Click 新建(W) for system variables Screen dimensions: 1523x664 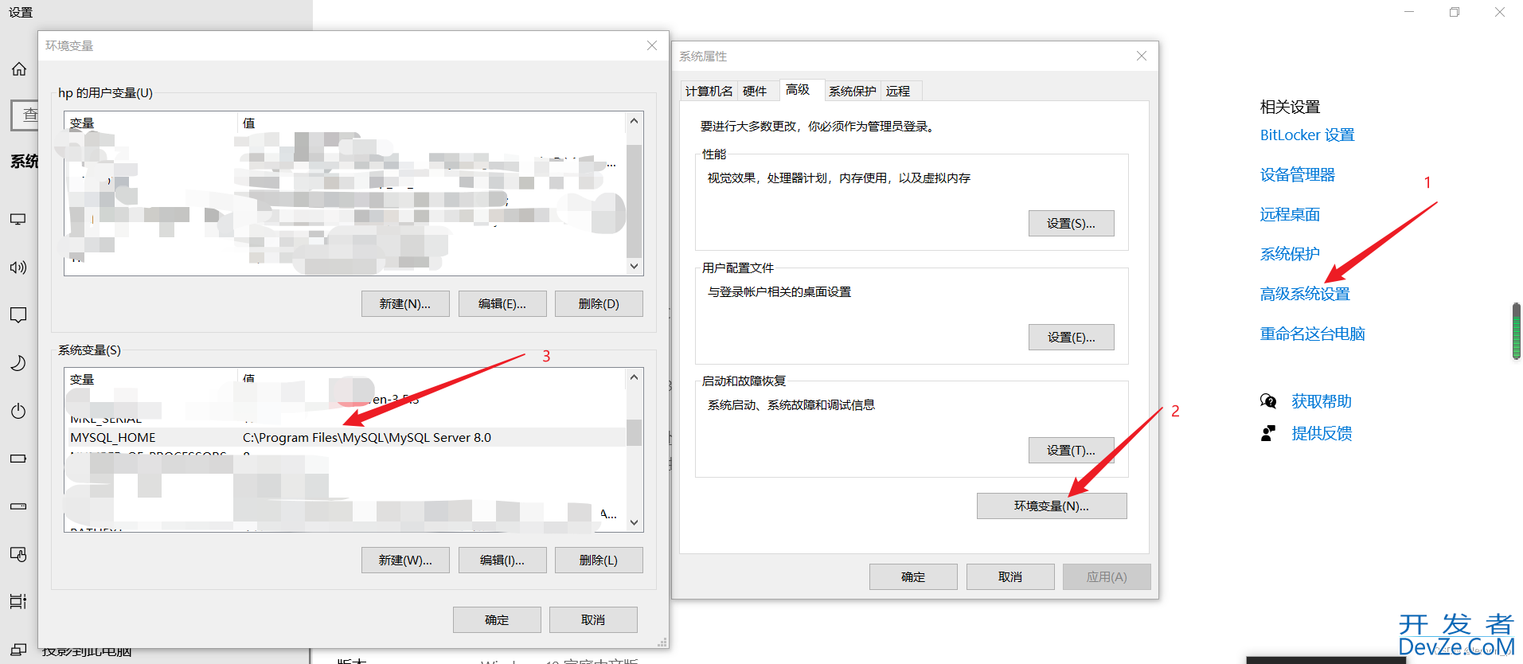(405, 560)
